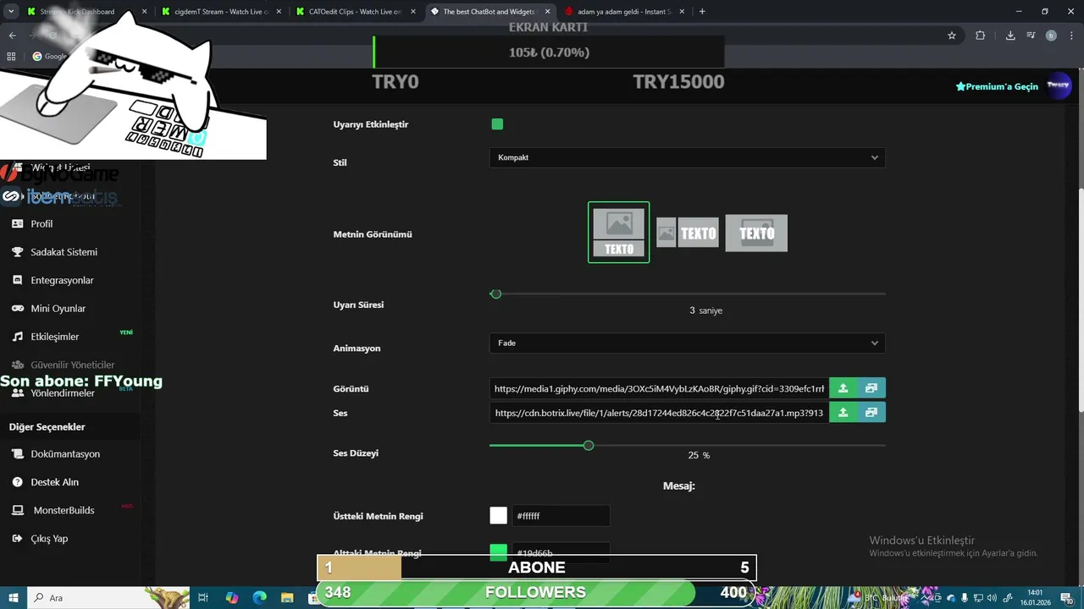Open Sadakat Sistemi trophy icon
The width and height of the screenshot is (1084, 609).
[17, 252]
